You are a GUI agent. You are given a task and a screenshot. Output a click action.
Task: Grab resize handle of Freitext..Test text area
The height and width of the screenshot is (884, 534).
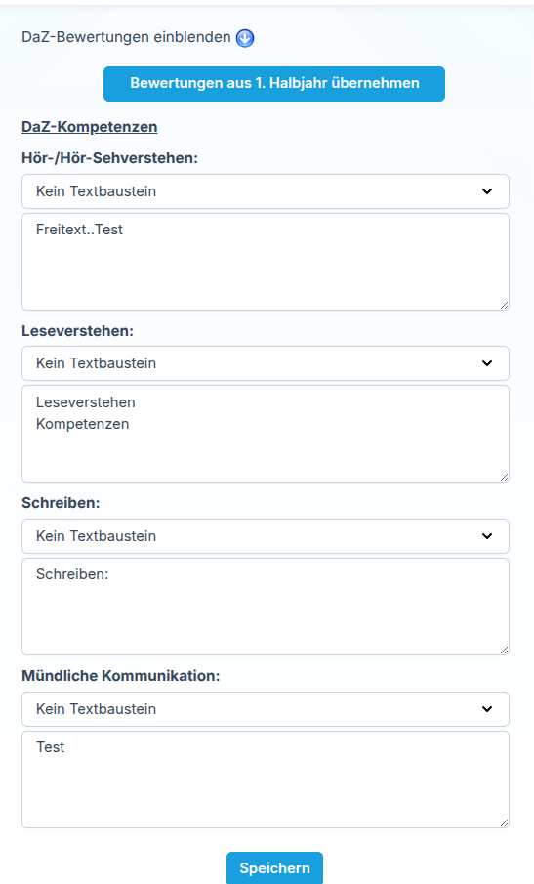504,305
